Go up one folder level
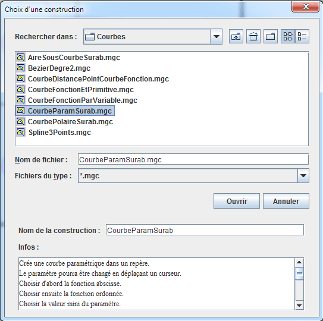This screenshot has height=321, width=323. point(236,37)
